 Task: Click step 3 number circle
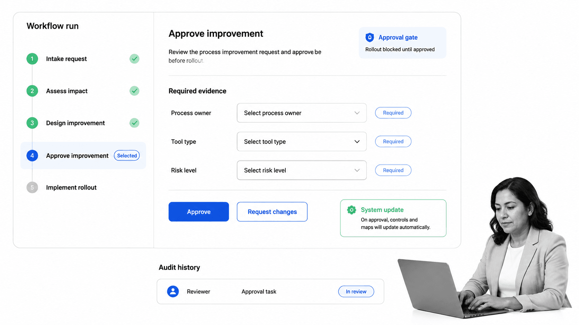pos(32,123)
